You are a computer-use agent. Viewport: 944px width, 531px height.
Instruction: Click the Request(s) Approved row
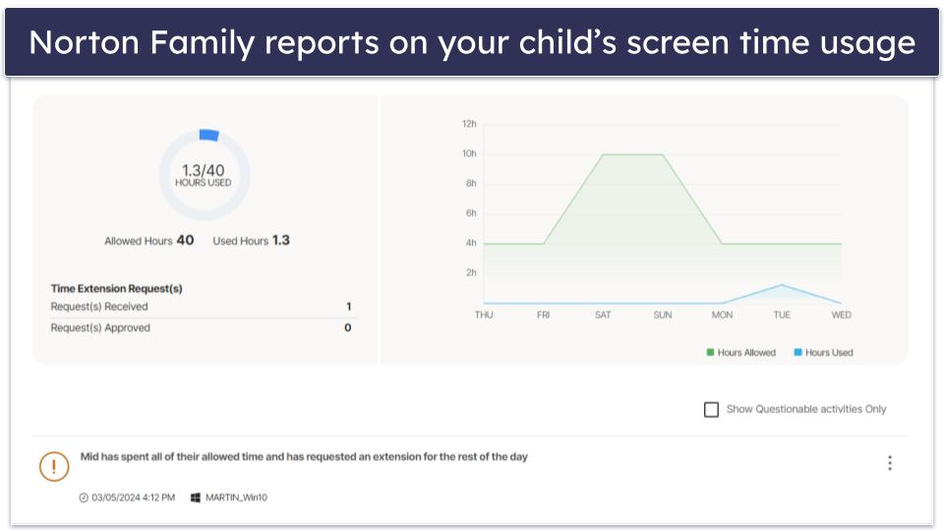[x=204, y=327]
